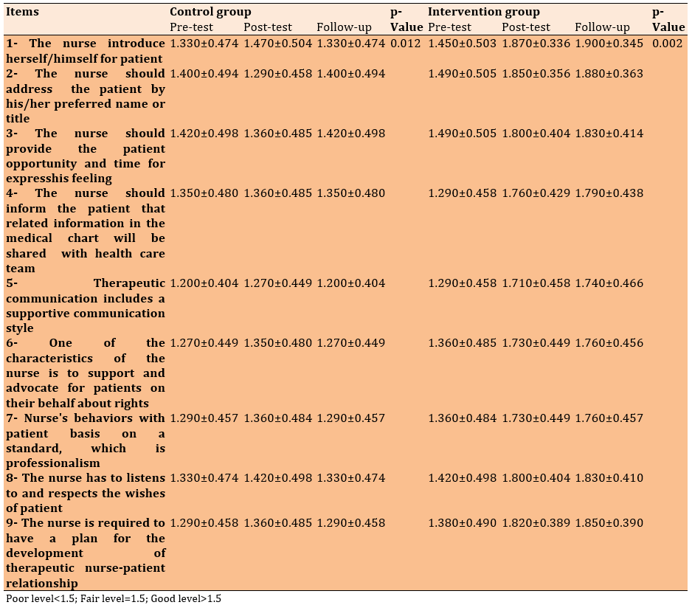
Task: Select item 7 about professionalism standard
Action: point(85,440)
